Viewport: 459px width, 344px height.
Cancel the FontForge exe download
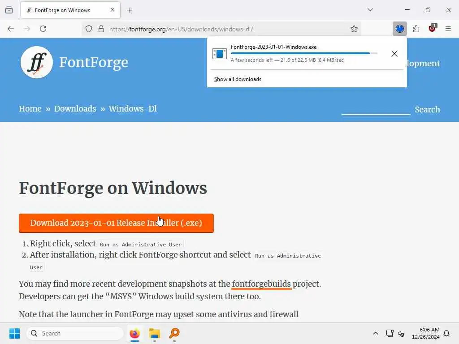coord(394,54)
